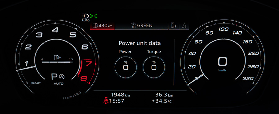This screenshot has height=114, width=279.
Task: Click the Power unit data heading
Action: point(140,43)
